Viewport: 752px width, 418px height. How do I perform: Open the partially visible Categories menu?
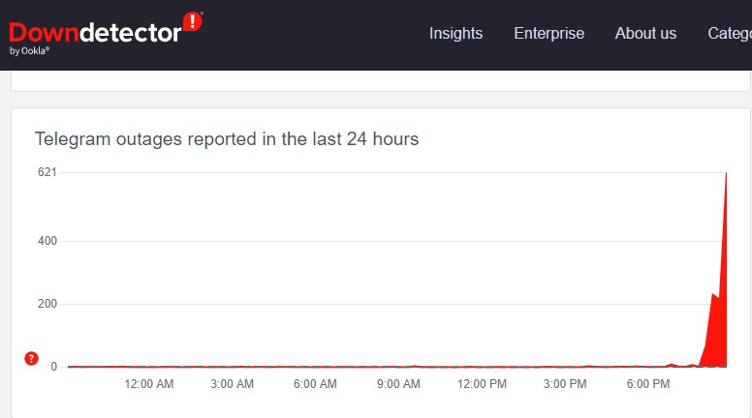click(729, 33)
